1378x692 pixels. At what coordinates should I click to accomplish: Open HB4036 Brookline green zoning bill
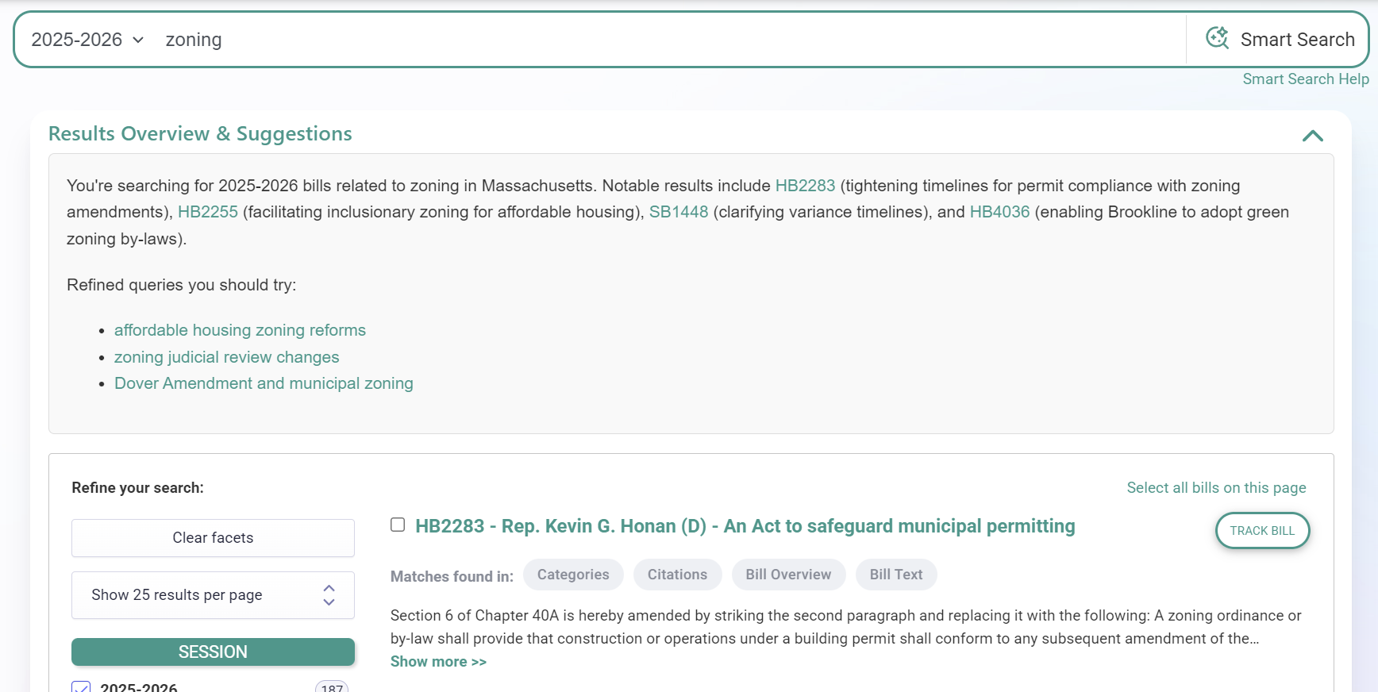[1000, 212]
